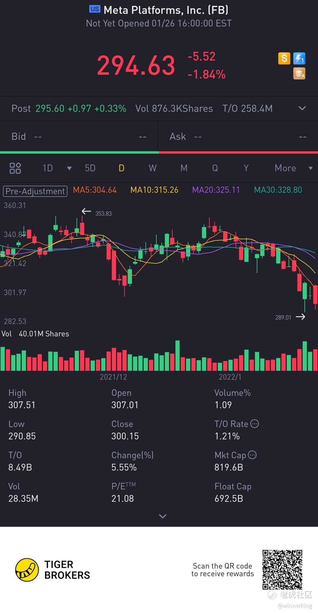Tap the Float Cap 692.5B value
This screenshot has height=613, width=318.
click(229, 499)
